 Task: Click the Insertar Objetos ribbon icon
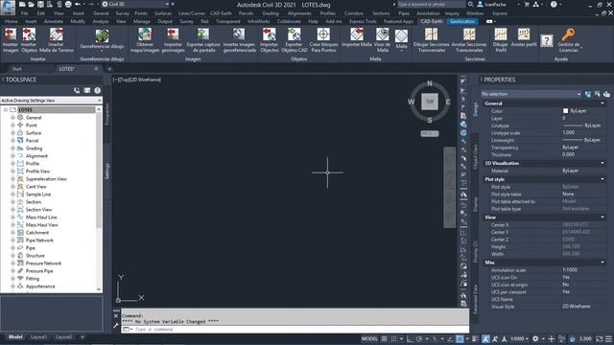click(29, 35)
